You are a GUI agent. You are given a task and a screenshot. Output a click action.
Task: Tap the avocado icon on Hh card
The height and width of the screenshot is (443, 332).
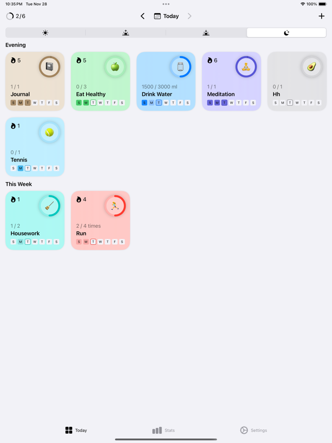coord(312,67)
